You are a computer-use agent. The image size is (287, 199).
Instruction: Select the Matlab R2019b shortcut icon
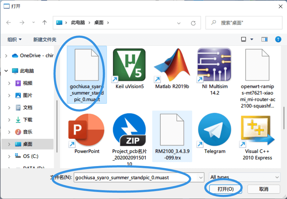coord(172,65)
